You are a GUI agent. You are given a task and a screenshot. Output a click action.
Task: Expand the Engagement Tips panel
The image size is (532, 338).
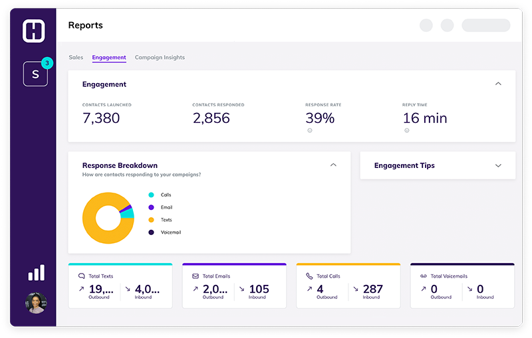[x=498, y=165]
